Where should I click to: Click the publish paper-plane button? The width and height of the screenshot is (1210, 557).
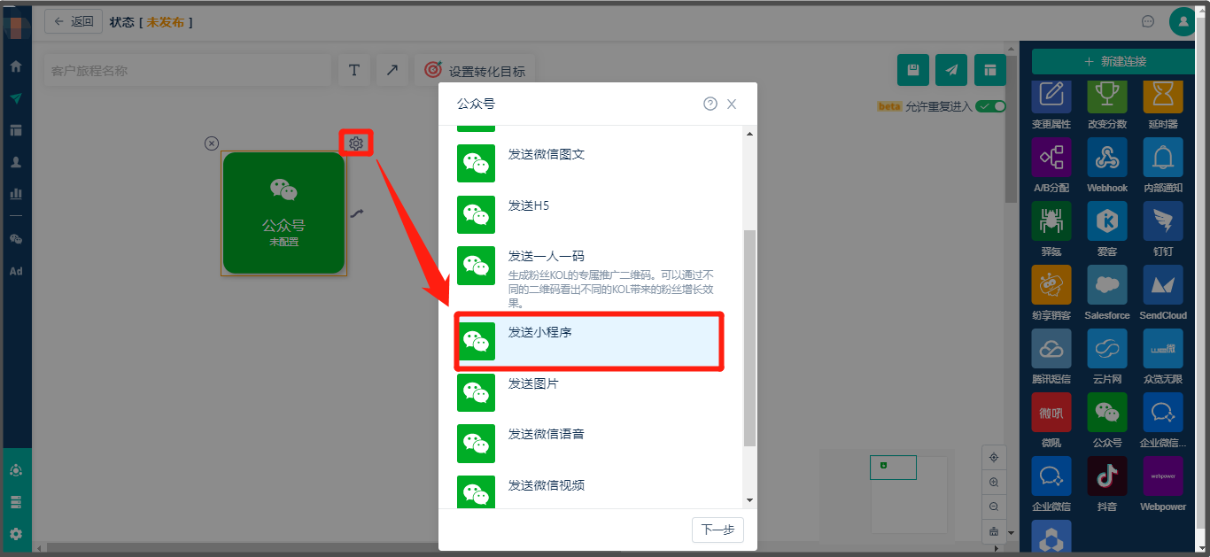951,70
